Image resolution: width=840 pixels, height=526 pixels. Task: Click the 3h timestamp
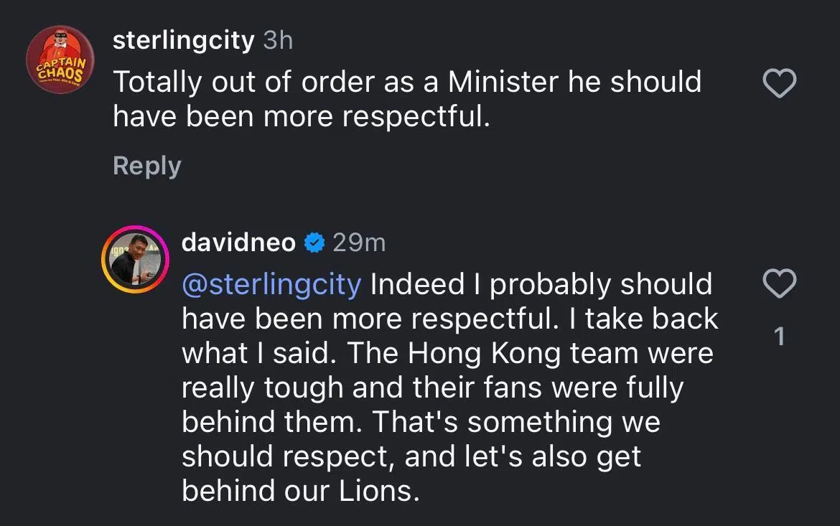coord(278,41)
